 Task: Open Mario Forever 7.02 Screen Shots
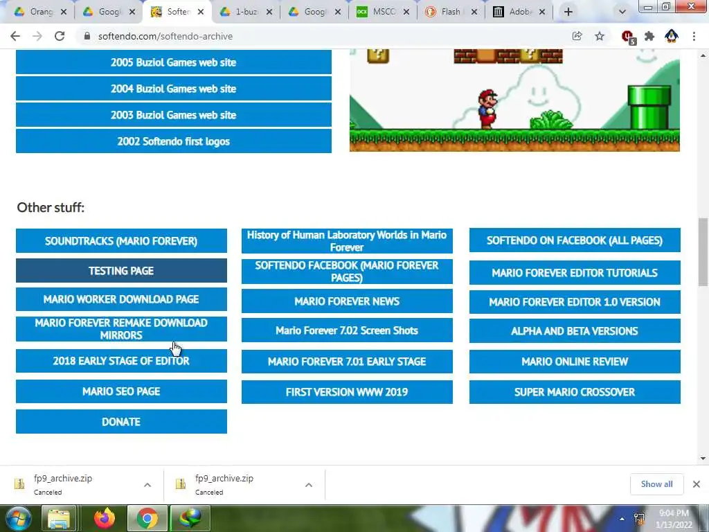pos(347,330)
